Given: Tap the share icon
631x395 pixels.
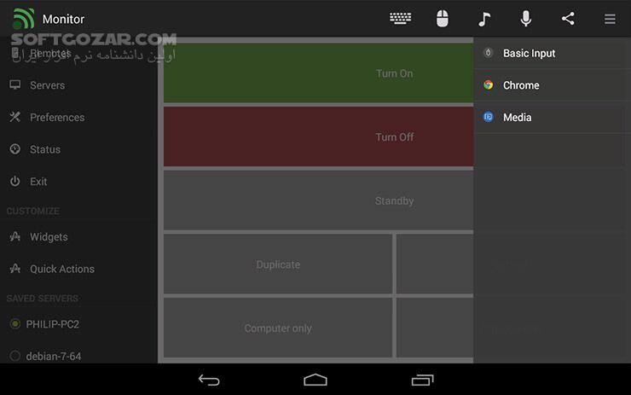Looking at the screenshot, I should click(568, 19).
